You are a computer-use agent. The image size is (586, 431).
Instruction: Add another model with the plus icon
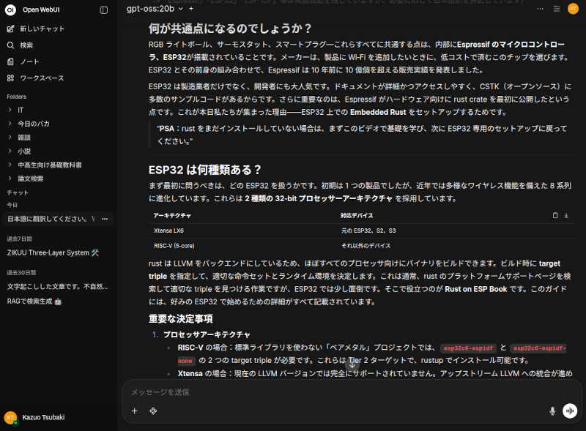pos(191,9)
